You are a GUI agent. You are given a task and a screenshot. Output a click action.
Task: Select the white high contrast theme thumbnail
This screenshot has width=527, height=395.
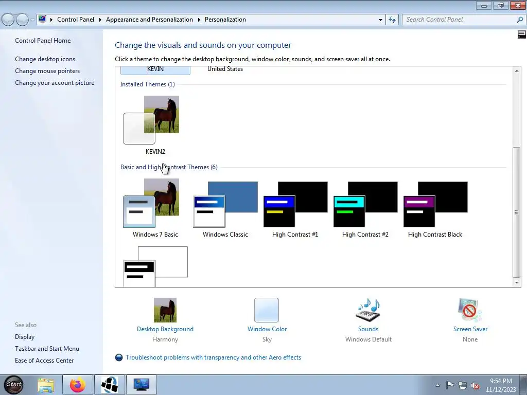[x=155, y=267]
